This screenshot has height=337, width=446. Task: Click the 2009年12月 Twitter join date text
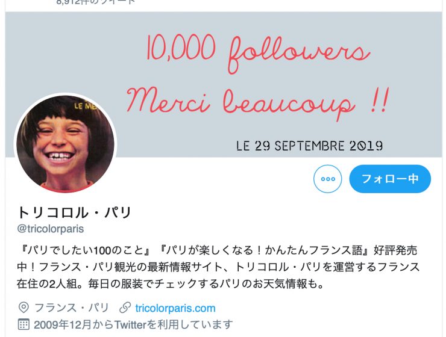[133, 324]
